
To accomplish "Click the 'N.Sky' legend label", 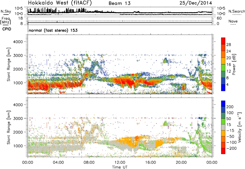I will tap(6, 11).
